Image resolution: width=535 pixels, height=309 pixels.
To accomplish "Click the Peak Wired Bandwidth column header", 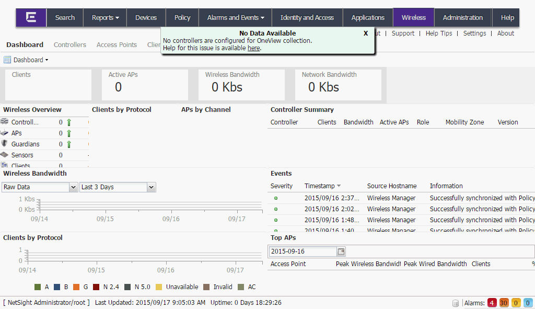I will pyautogui.click(x=435, y=264).
